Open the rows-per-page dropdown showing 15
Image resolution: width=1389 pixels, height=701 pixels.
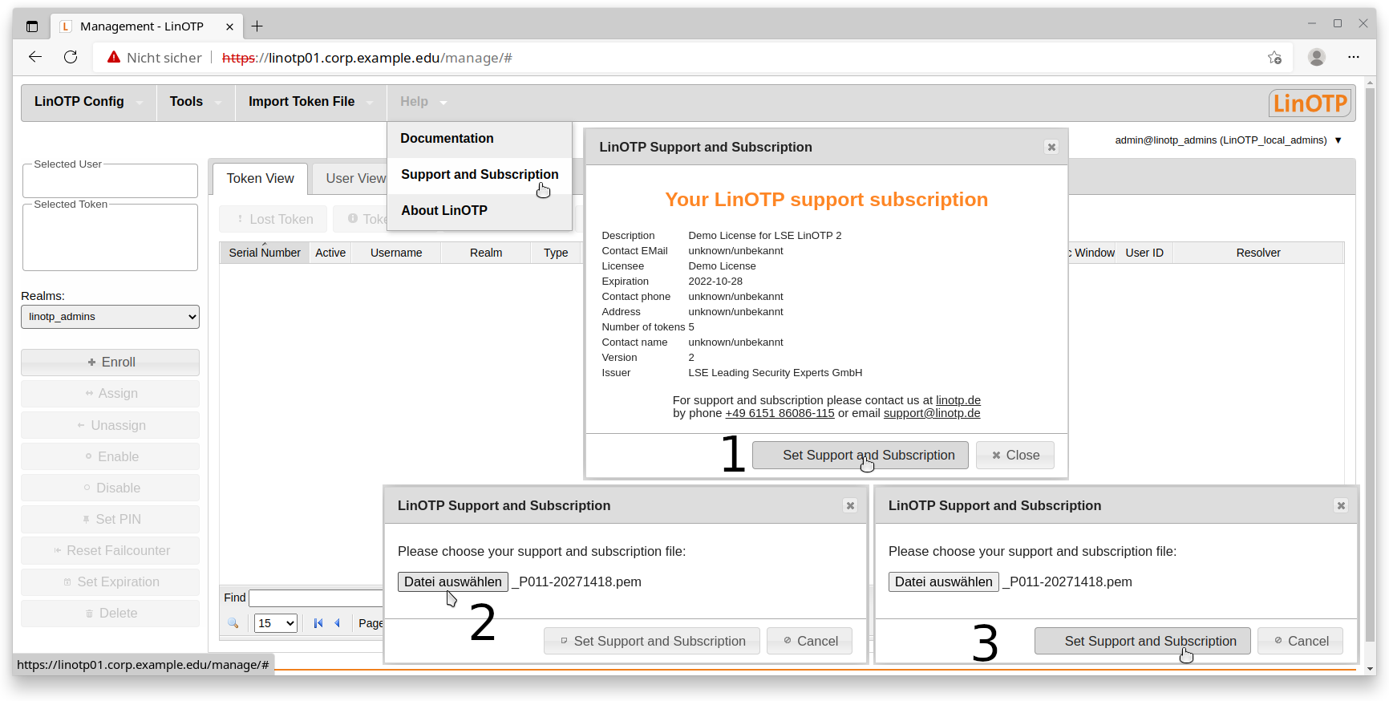pyautogui.click(x=275, y=623)
